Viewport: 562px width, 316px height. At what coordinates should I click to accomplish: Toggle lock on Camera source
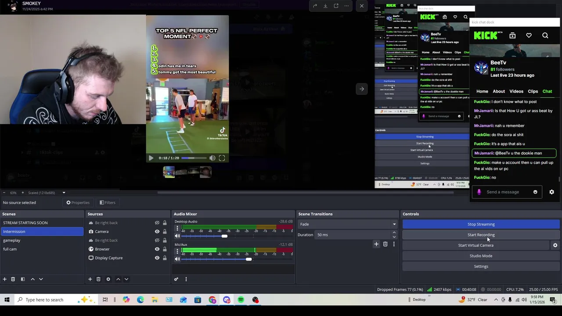[165, 232]
